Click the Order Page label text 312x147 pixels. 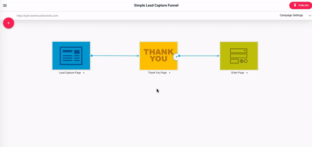click(238, 73)
